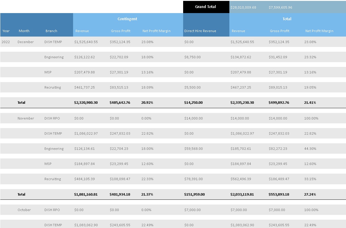Viewport: 346px width, 228px height.
Task: Click November MSP contingent revenue $184,897.84
Action: click(x=84, y=164)
